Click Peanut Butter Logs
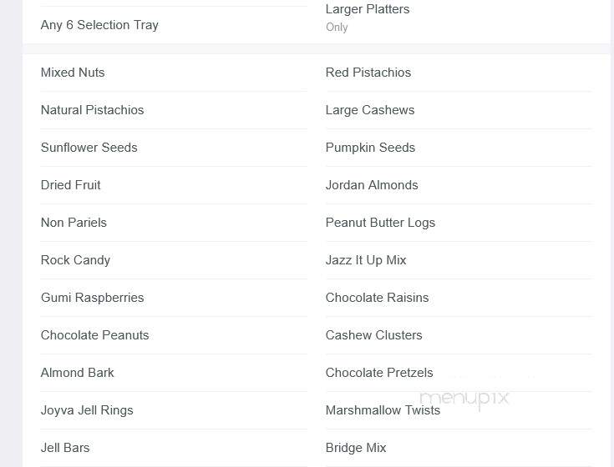 [x=381, y=223]
